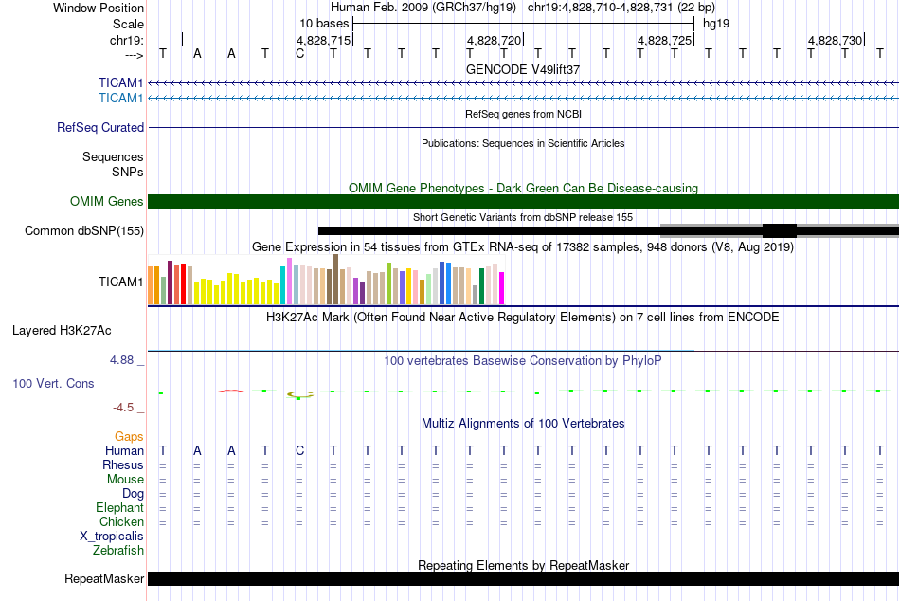The height and width of the screenshot is (601, 900).
Task: Open the RepeatMasker track label
Action: (104, 578)
